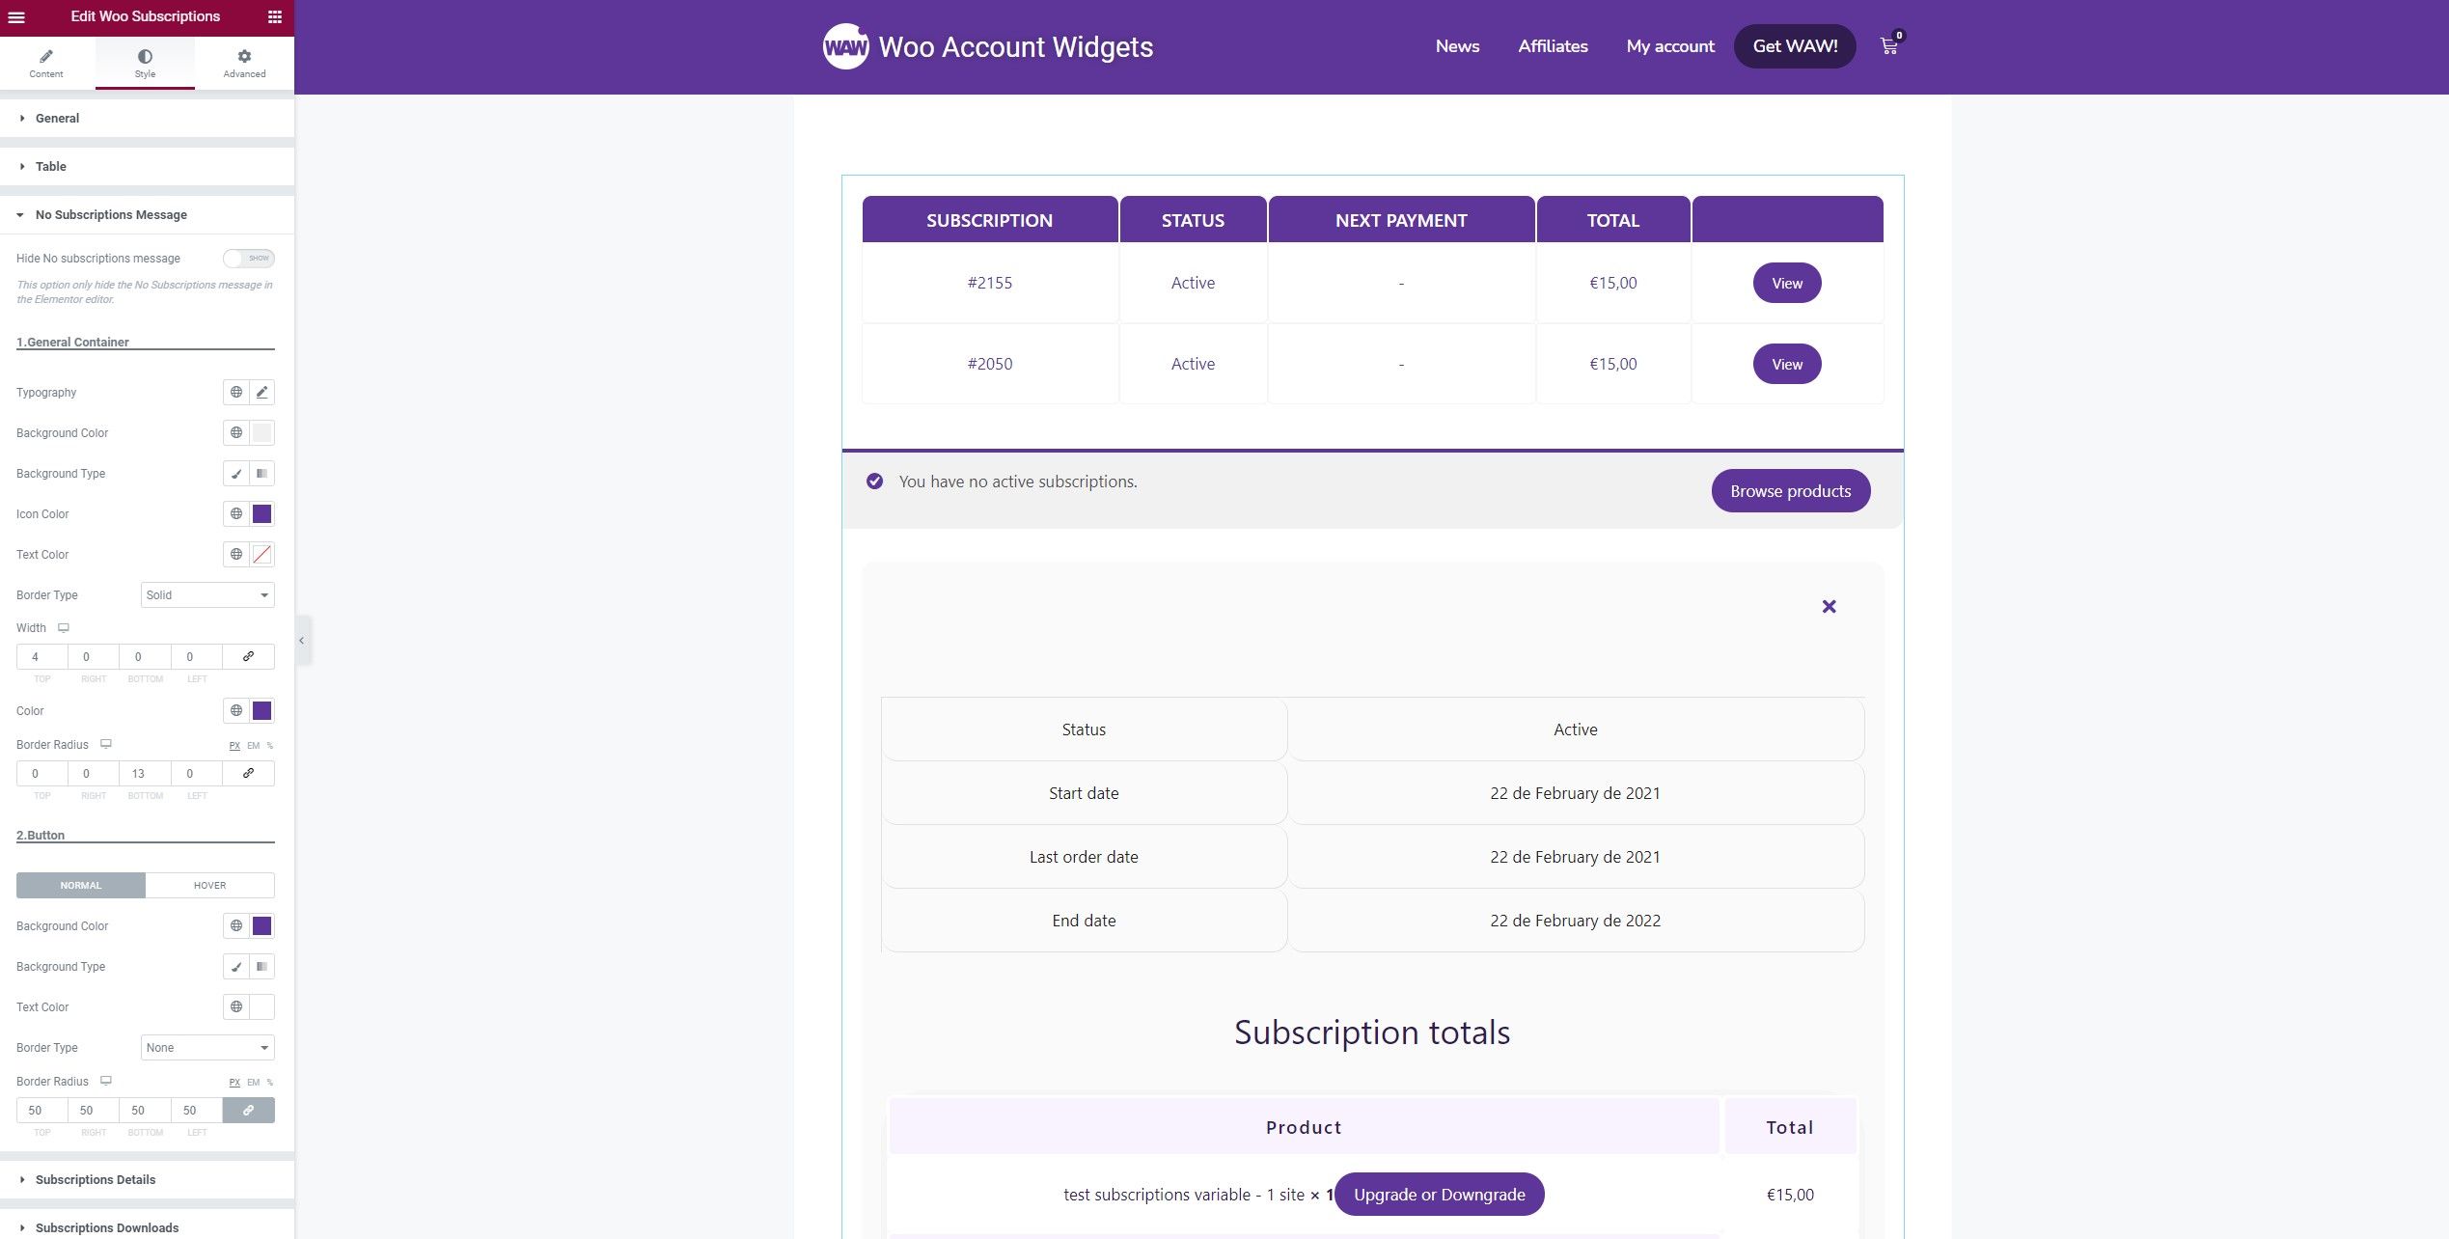The width and height of the screenshot is (2449, 1239).
Task: View subscription #2050
Action: pyautogui.click(x=1787, y=364)
